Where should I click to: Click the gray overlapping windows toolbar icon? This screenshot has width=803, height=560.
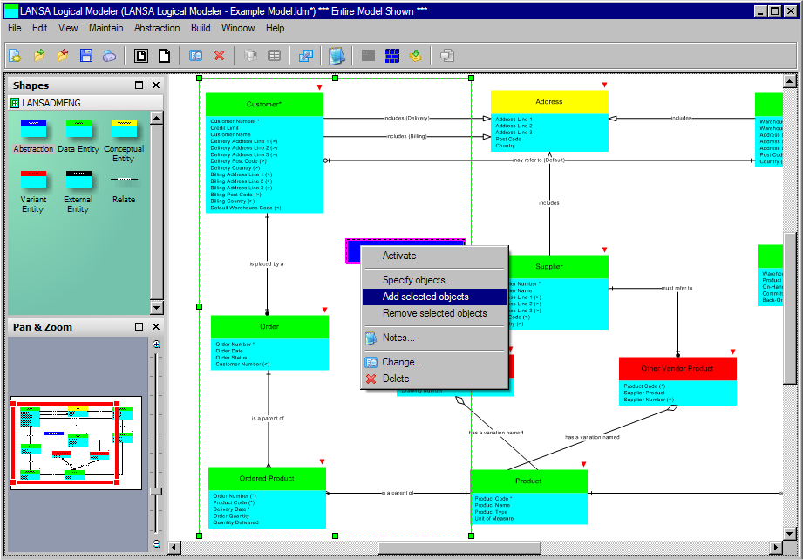pos(447,55)
